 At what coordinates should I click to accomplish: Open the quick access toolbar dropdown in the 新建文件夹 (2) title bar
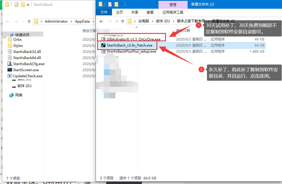122,5
